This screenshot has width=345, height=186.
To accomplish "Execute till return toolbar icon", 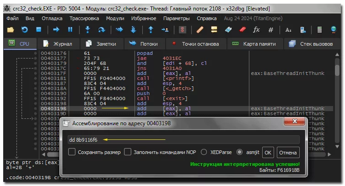I will (x=151, y=29).
